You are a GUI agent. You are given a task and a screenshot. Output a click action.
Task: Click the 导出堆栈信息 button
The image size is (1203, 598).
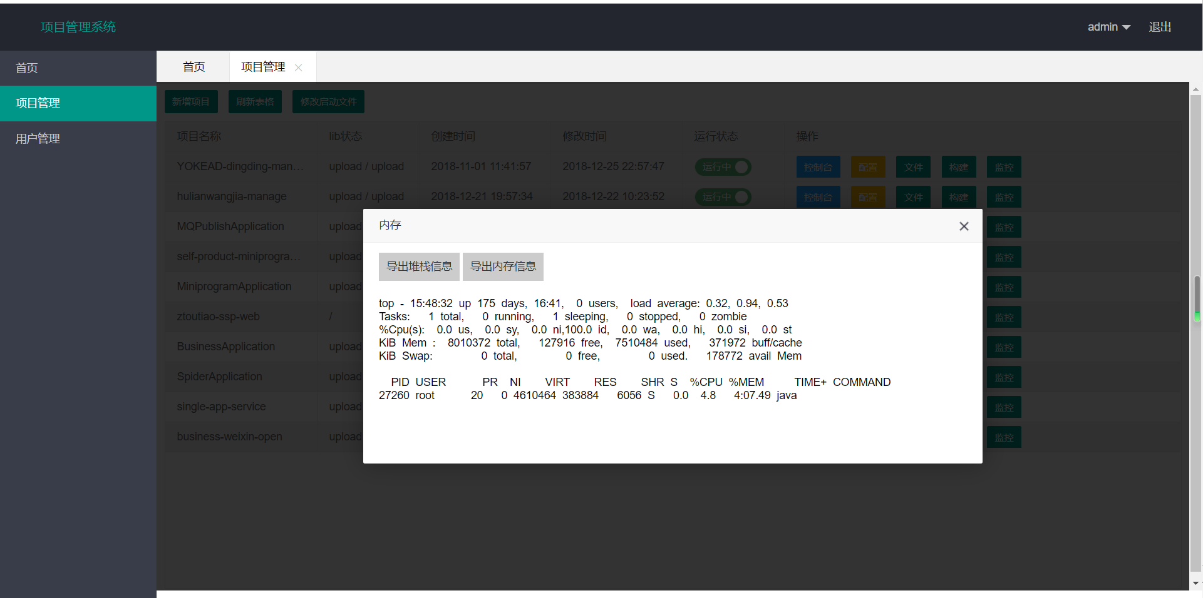419,266
